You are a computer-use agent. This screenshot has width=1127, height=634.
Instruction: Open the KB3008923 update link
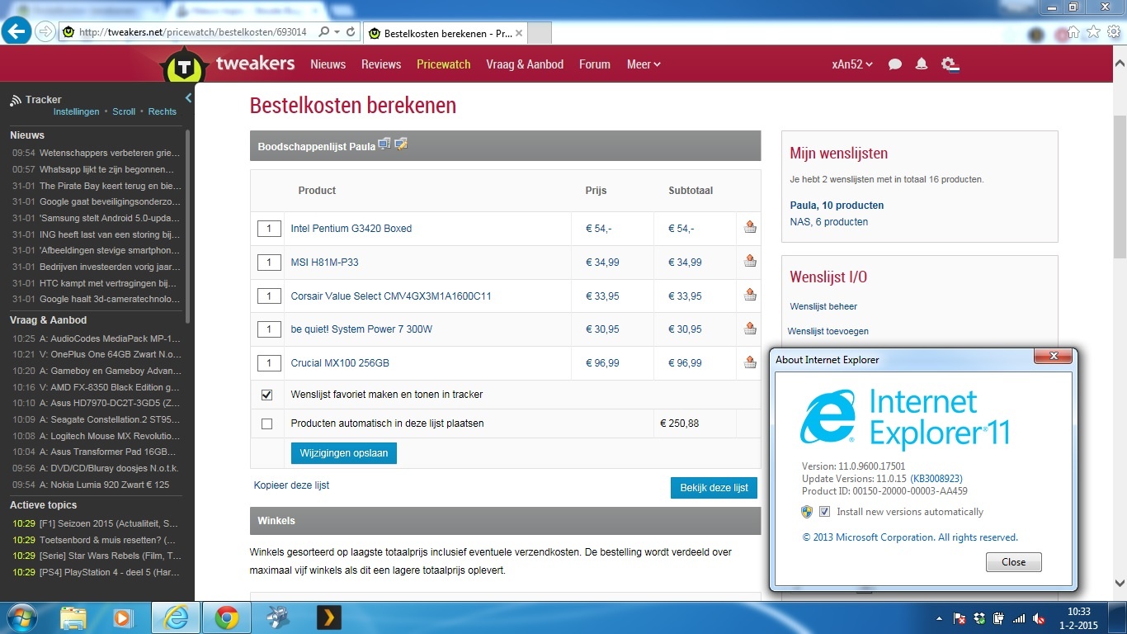coord(936,479)
